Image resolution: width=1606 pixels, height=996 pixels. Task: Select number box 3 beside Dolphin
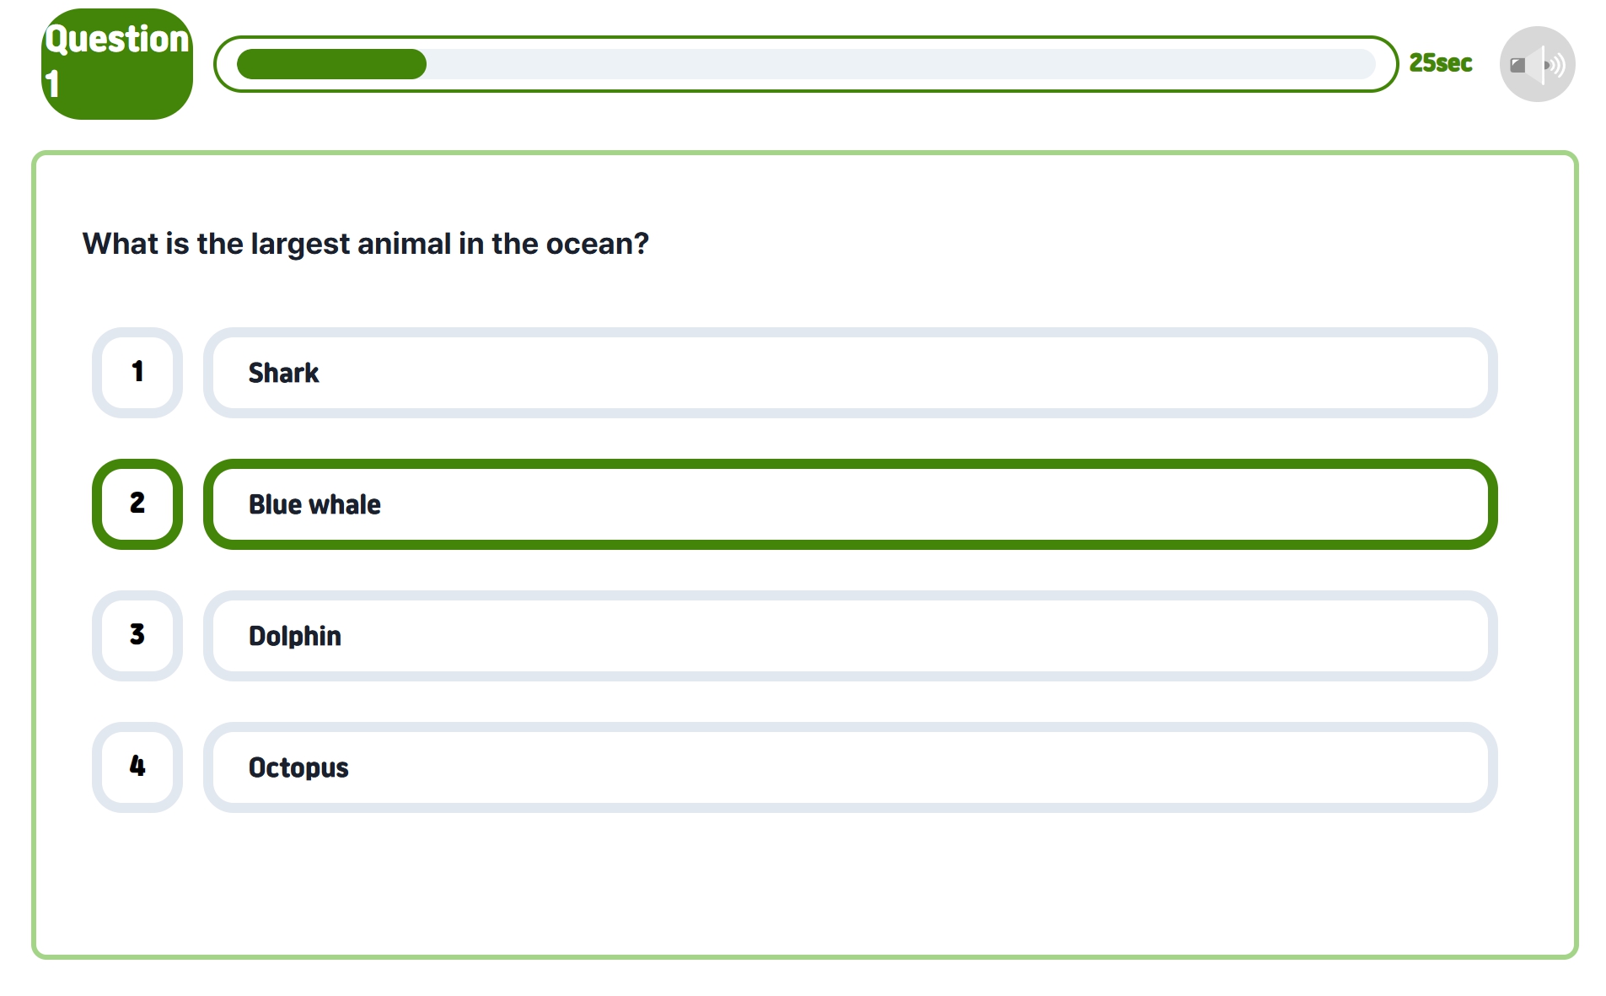pos(137,635)
